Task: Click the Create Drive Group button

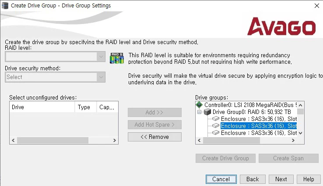Action: (225, 158)
